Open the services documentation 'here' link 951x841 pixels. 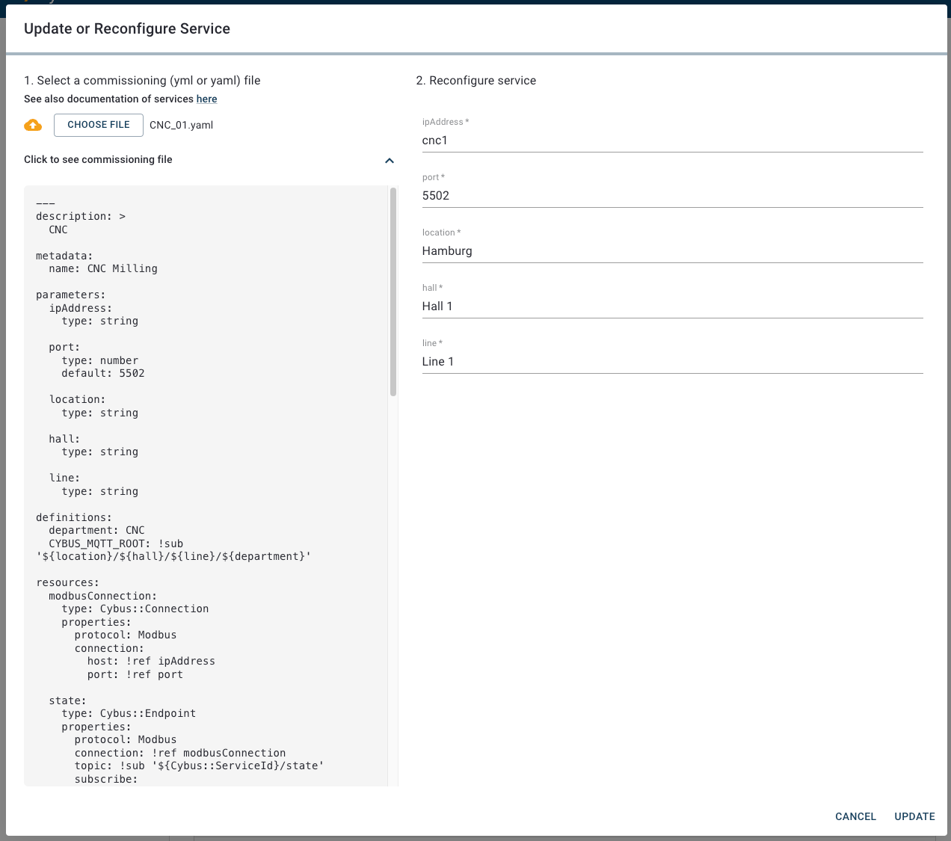(206, 99)
